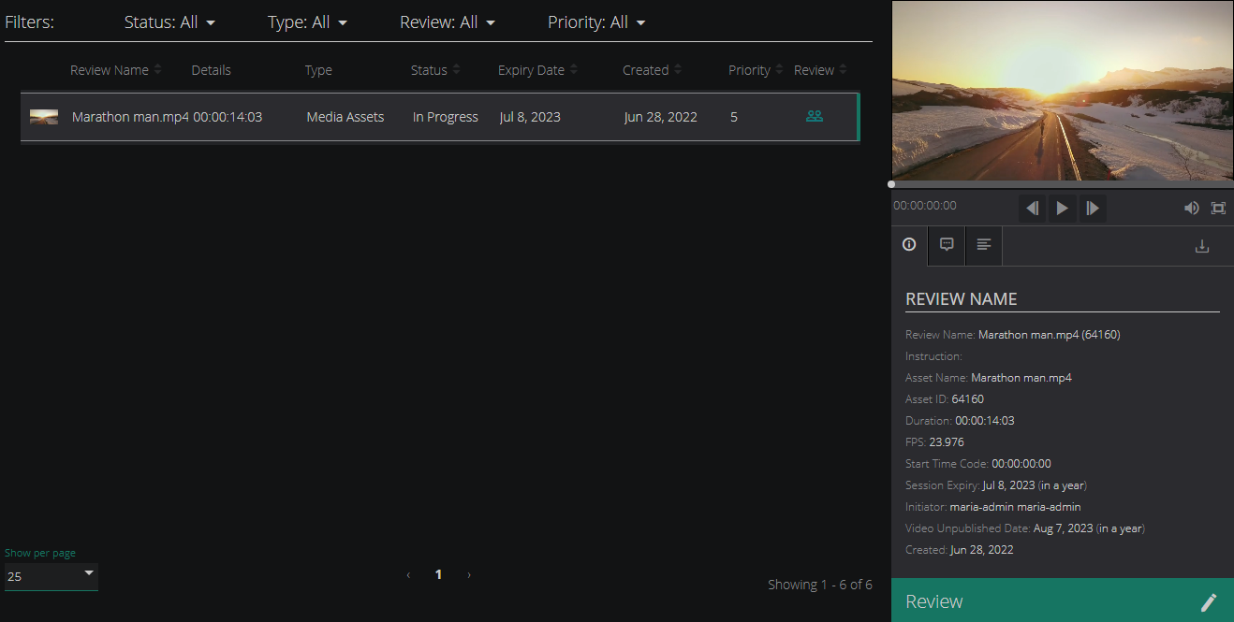Play the Marathon man video

1062,208
